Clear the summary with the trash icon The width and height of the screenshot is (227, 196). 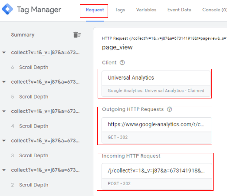(77, 35)
